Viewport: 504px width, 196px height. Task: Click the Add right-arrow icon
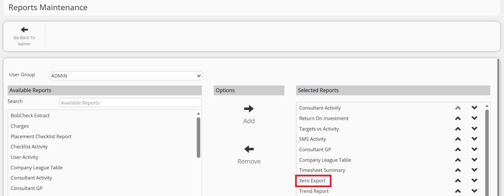249,109
